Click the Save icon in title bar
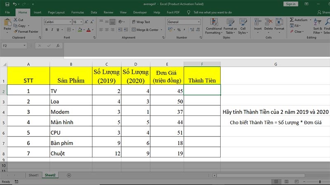This screenshot has height=185, width=330. [x=7, y=4]
